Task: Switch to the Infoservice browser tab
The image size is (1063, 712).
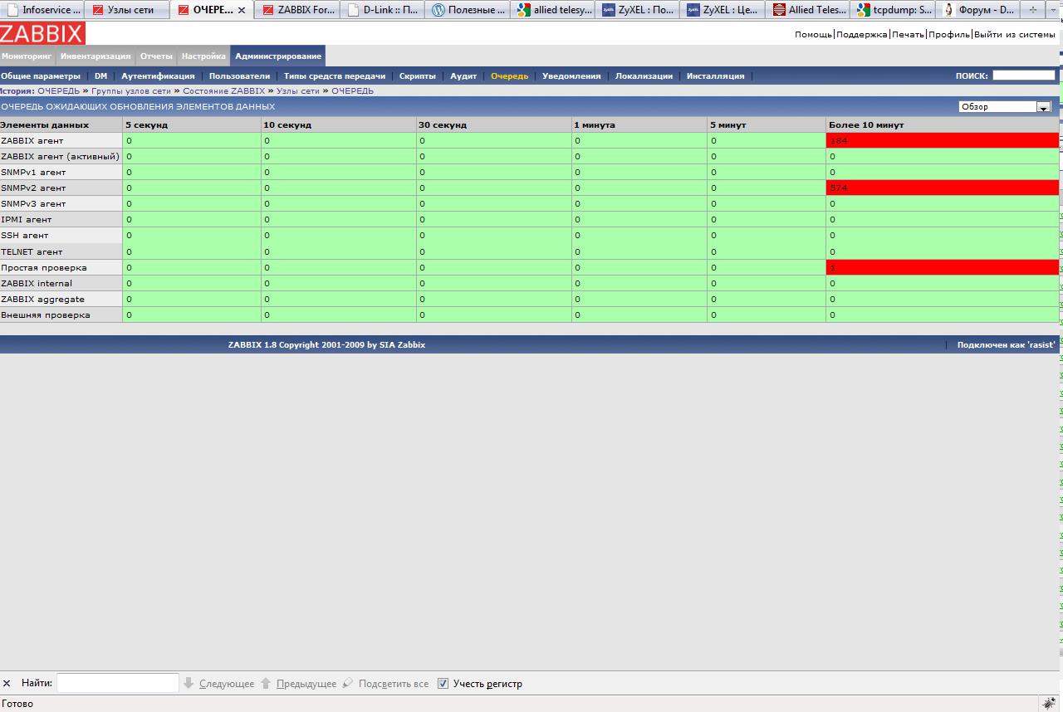Action: point(42,10)
